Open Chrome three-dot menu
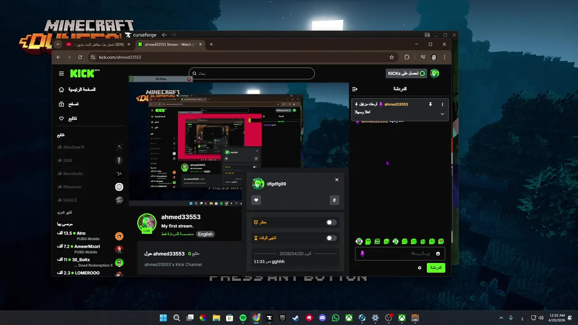The image size is (578, 325). [445, 57]
